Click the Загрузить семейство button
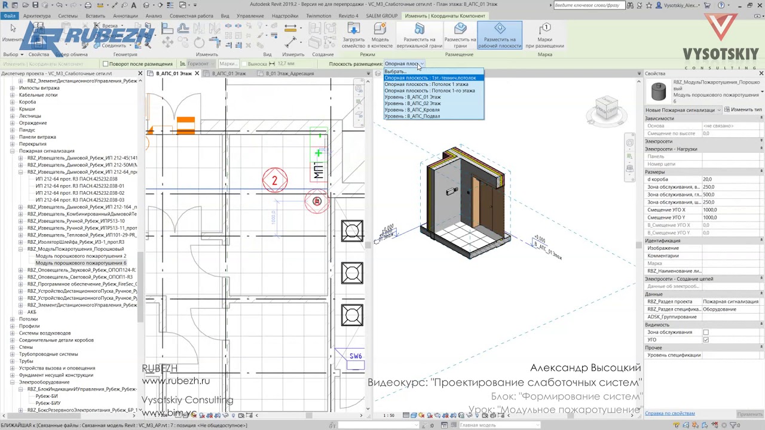765x430 pixels. pyautogui.click(x=353, y=36)
